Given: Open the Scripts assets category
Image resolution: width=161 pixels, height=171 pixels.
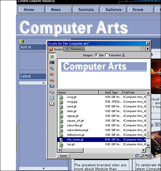Looking at the screenshot, I should pos(52,92).
